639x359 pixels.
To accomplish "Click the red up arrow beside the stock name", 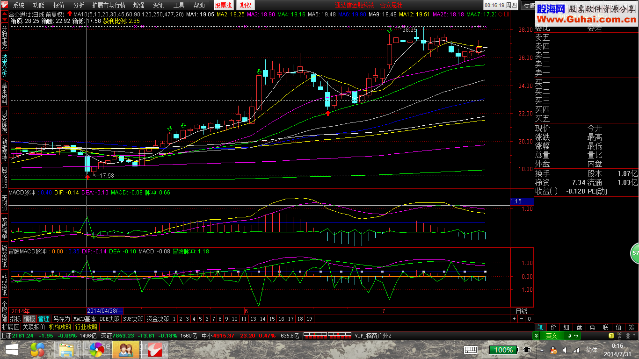I will [69, 14].
